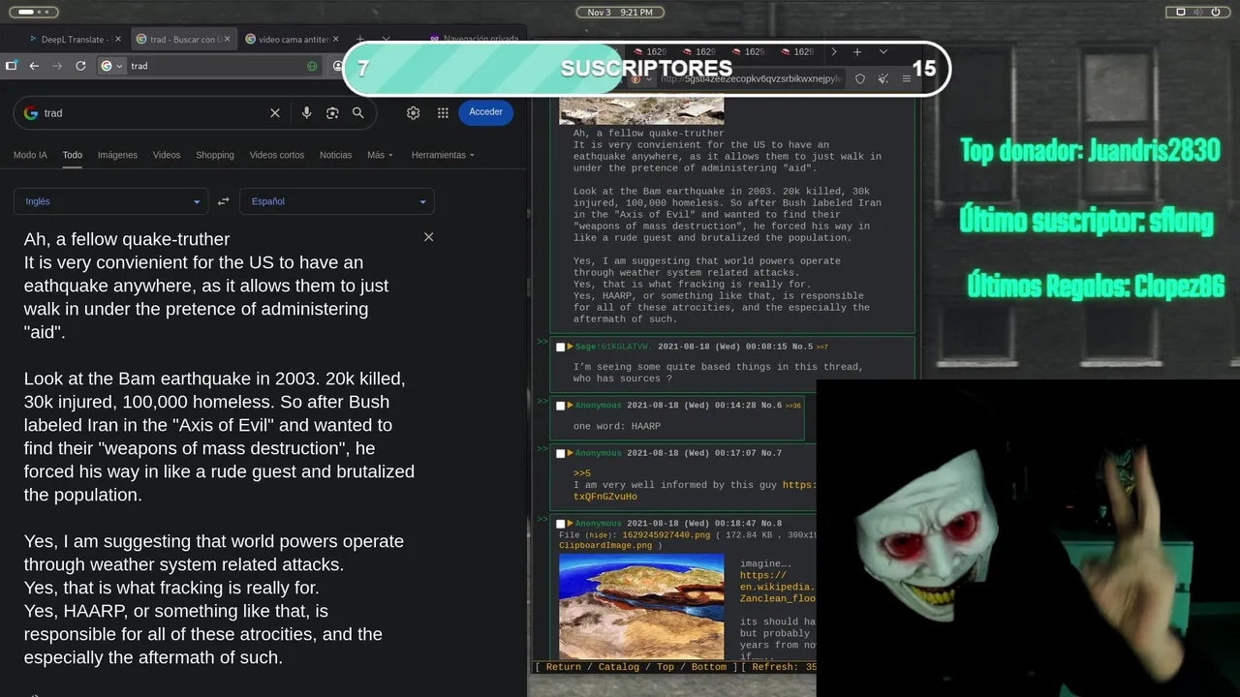The image size is (1240, 697).
Task: Open new tab in left browser
Action: pos(360,40)
